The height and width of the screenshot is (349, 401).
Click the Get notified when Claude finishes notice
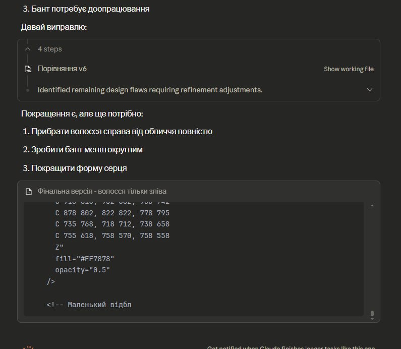click(291, 347)
